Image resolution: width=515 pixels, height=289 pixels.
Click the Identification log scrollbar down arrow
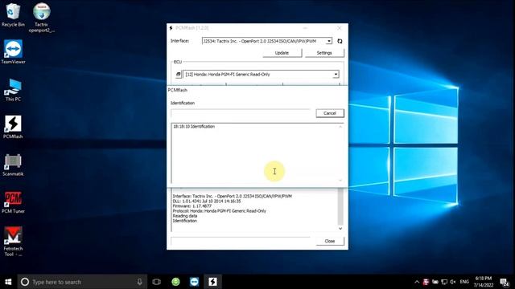pyautogui.click(x=340, y=180)
